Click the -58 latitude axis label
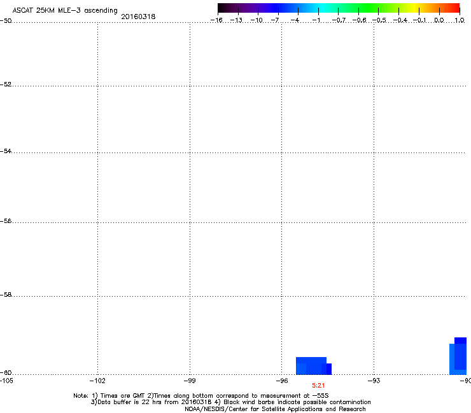471x413 pixels. coord(6,295)
